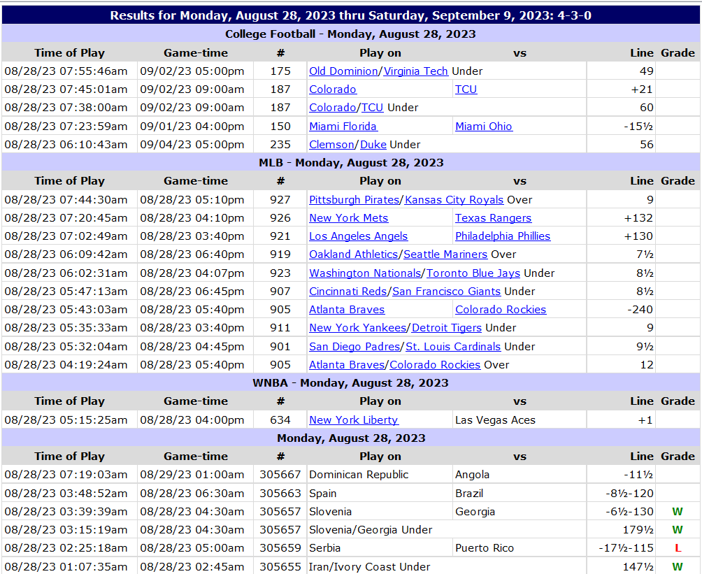This screenshot has width=702, height=574.
Task: Click game-time 08/29/23 01:00am
Action: tap(192, 475)
